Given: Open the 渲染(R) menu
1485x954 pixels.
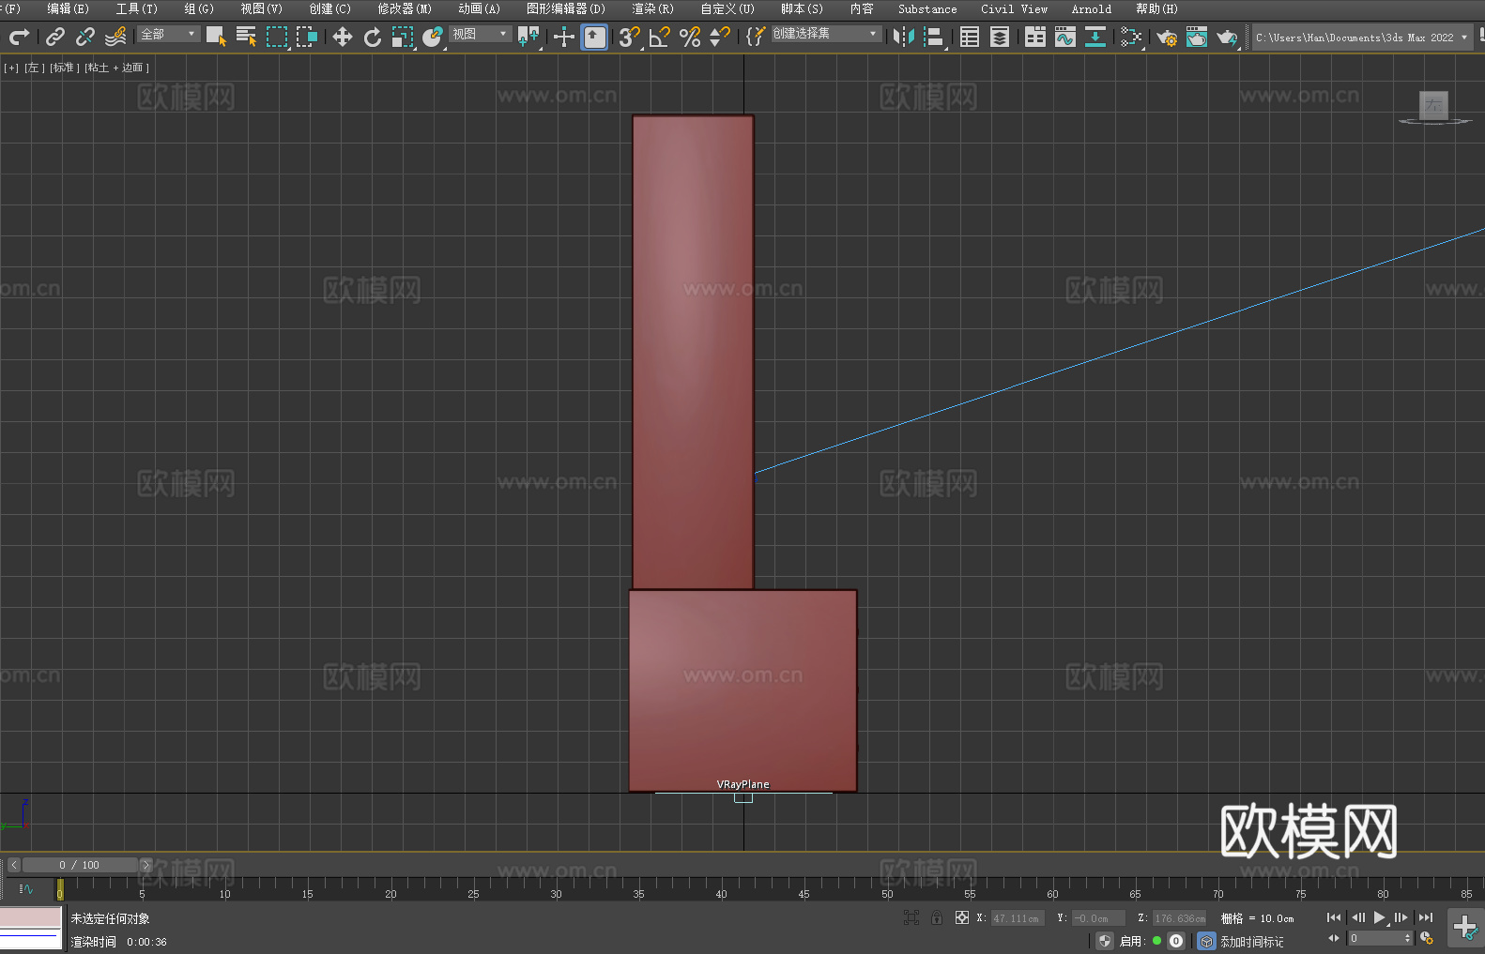Looking at the screenshot, I should tap(652, 8).
